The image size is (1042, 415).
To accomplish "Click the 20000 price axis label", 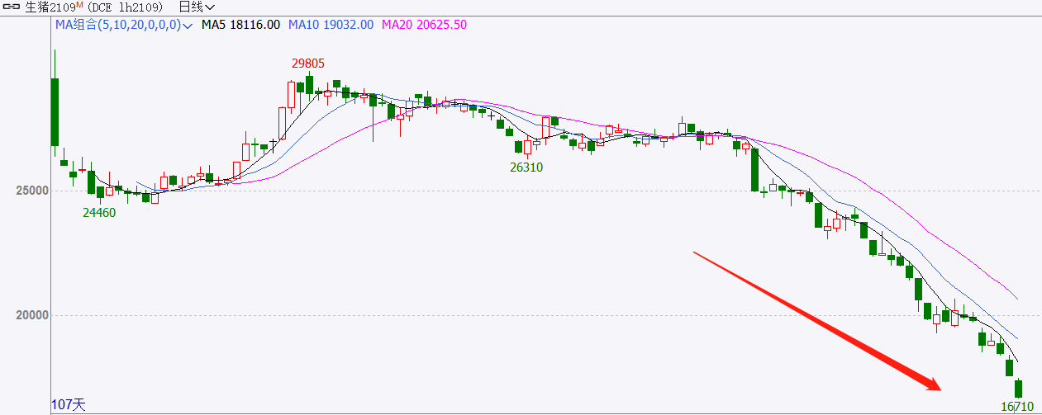I will pos(34,315).
